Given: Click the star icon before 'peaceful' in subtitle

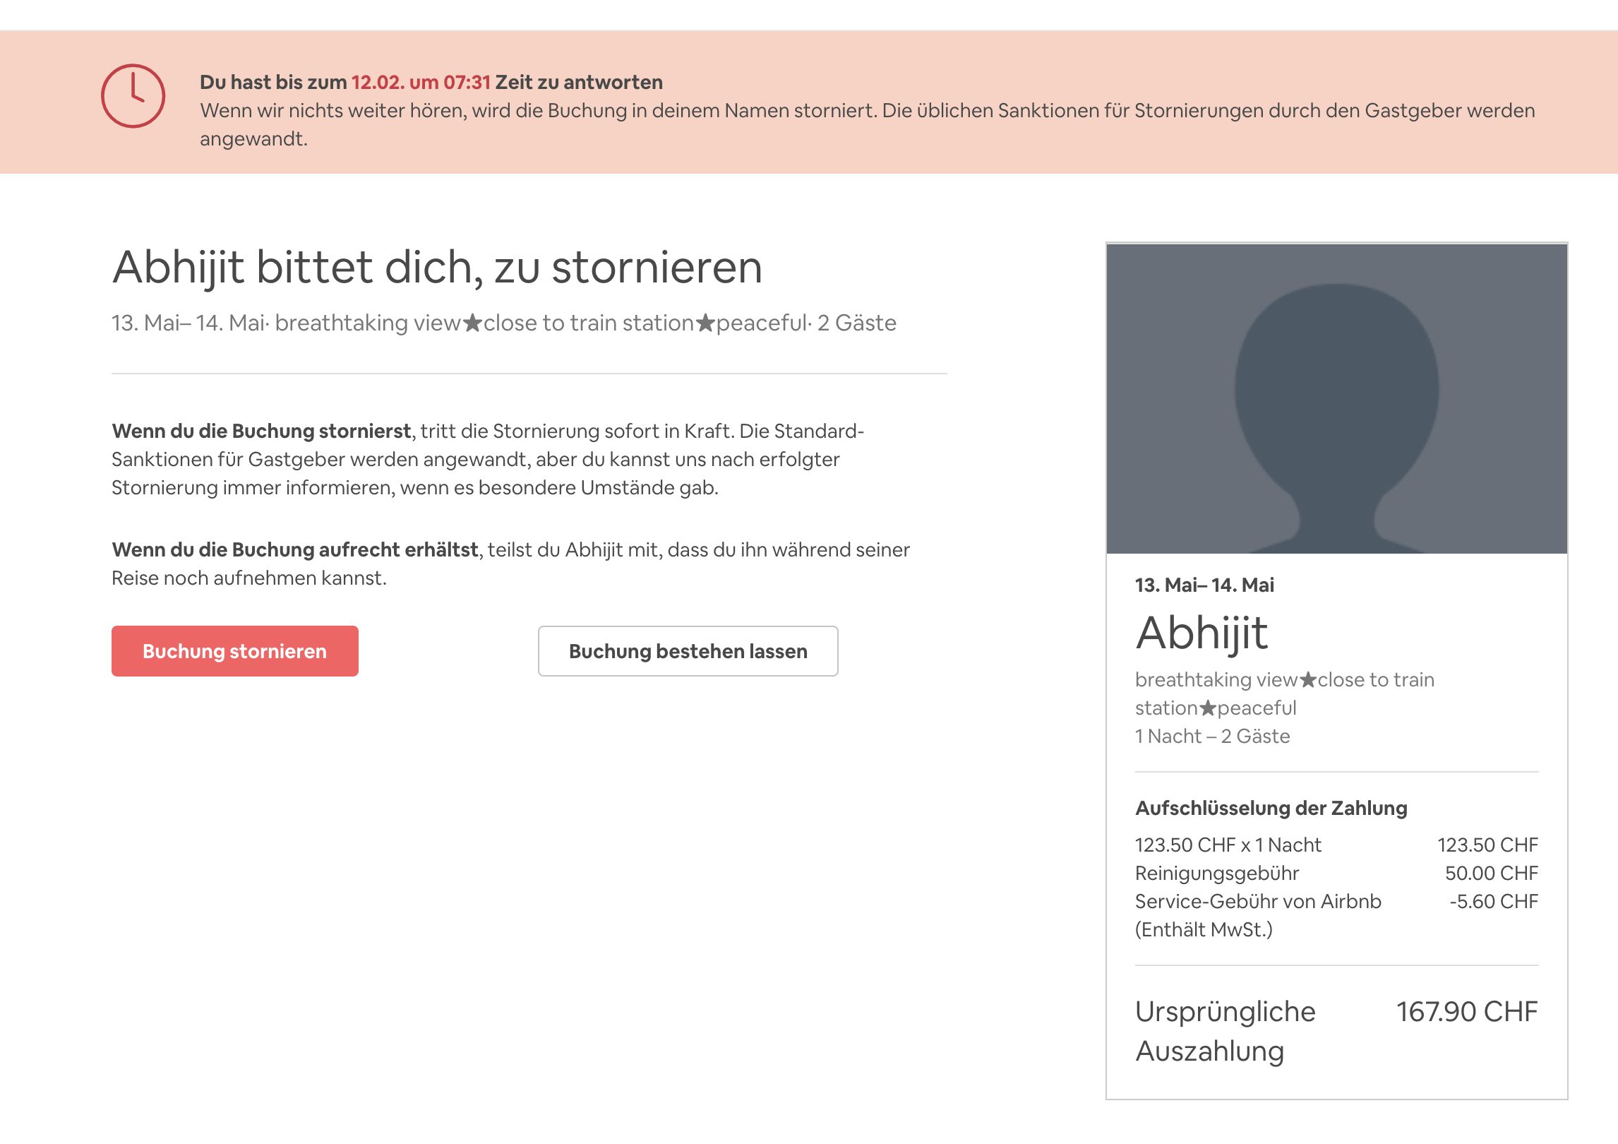Looking at the screenshot, I should [x=705, y=323].
